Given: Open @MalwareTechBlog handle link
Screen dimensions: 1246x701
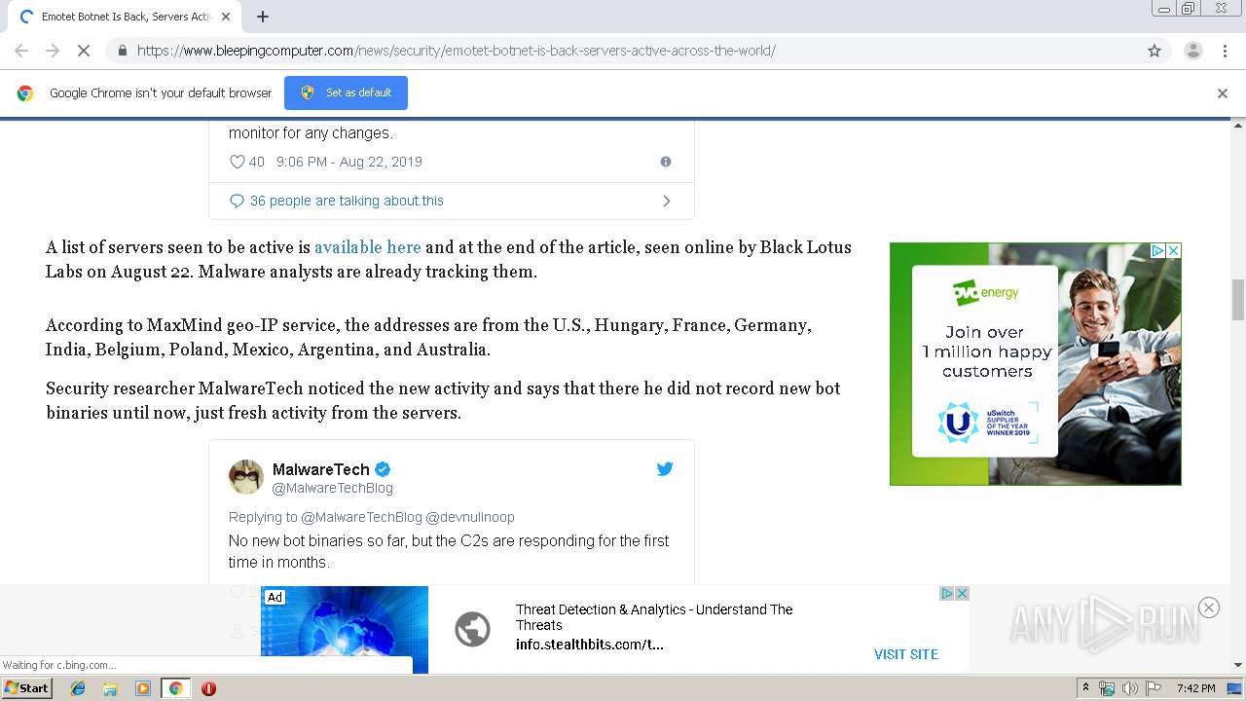Looking at the screenshot, I should [x=333, y=488].
